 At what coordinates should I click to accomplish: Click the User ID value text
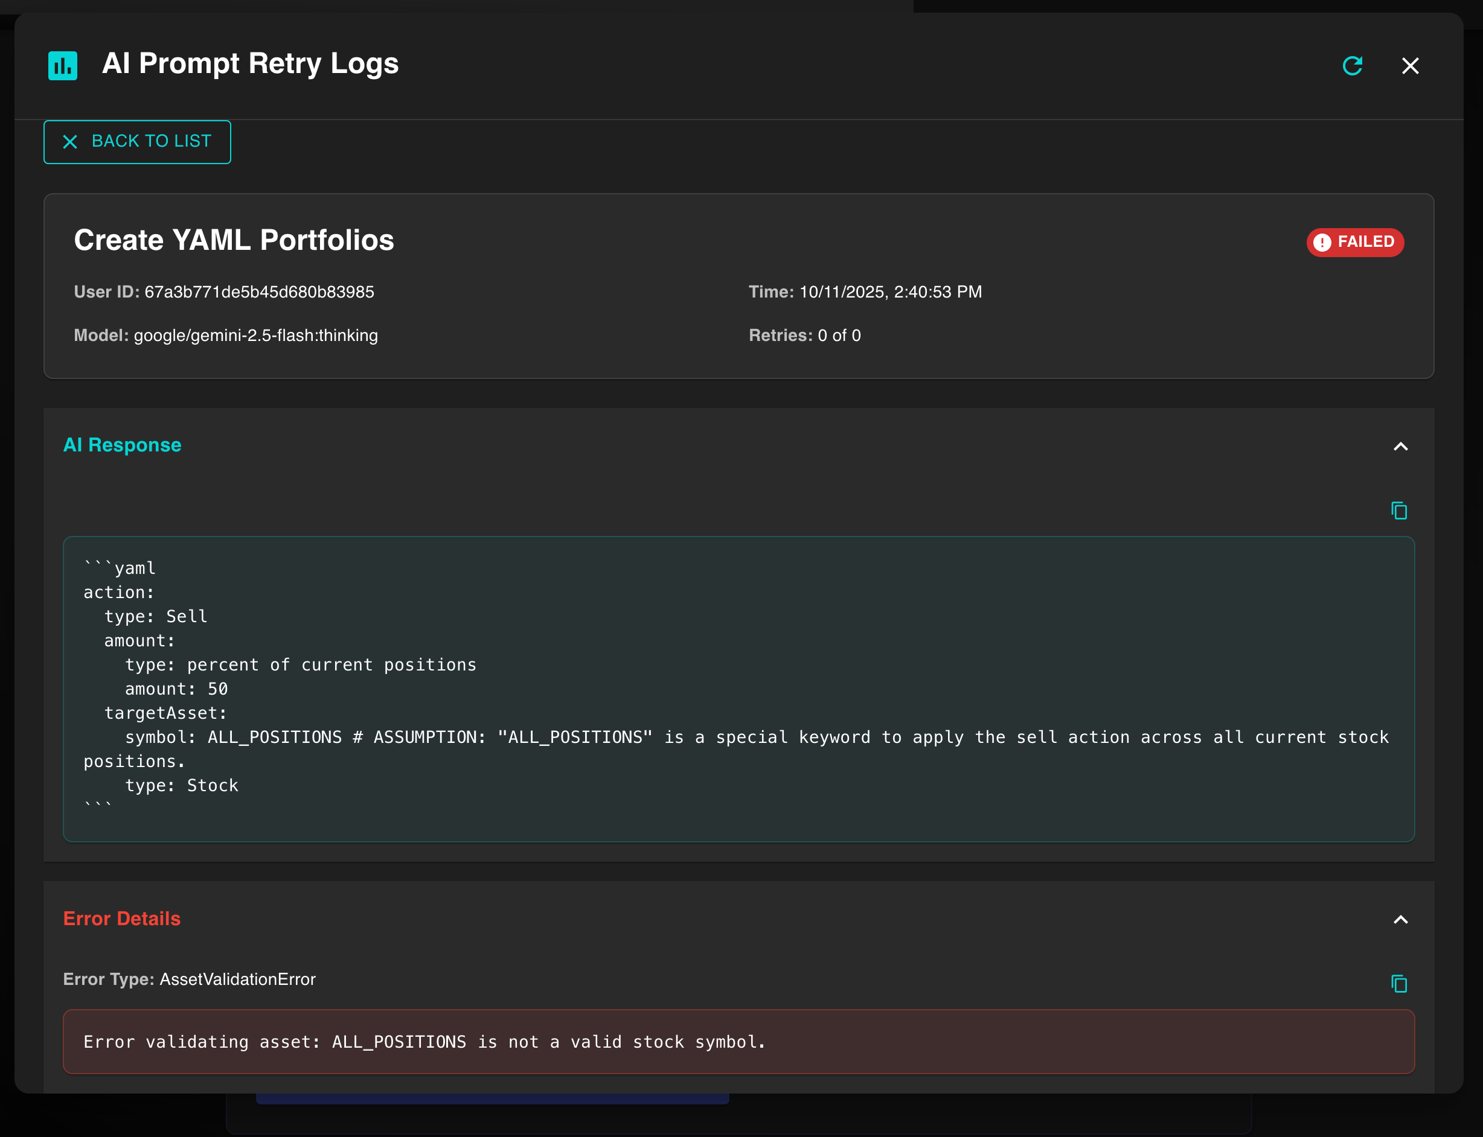tap(258, 291)
